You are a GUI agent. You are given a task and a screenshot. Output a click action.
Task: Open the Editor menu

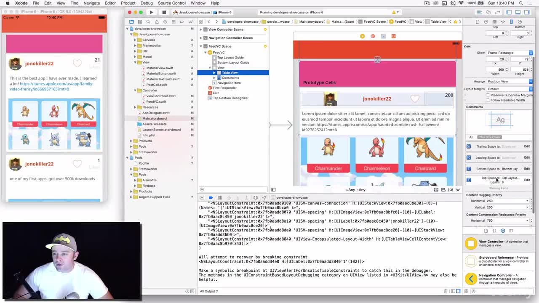point(110,3)
